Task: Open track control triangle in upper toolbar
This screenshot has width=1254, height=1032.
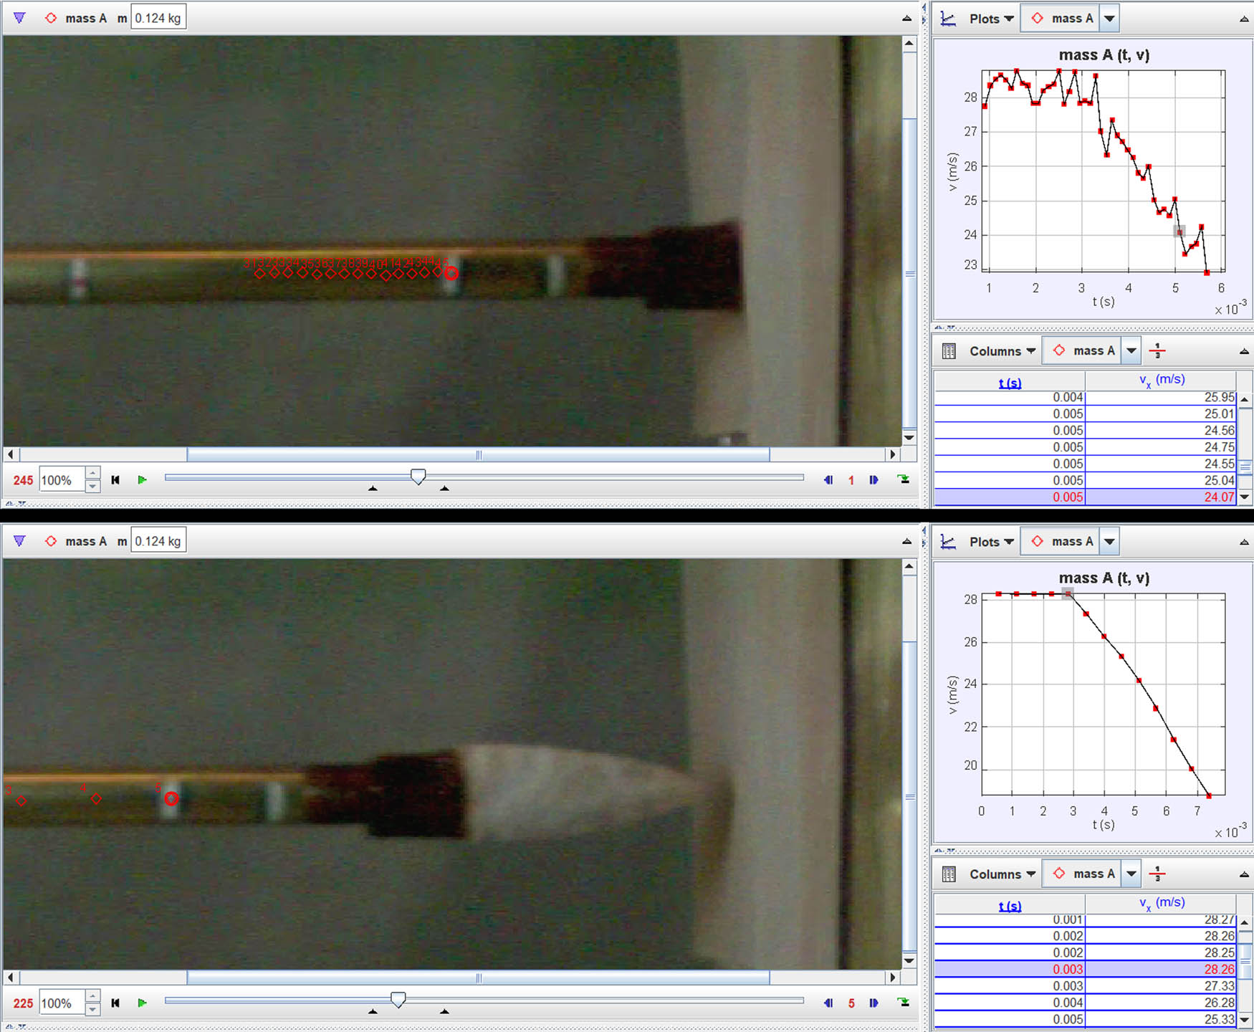Action: pos(19,18)
